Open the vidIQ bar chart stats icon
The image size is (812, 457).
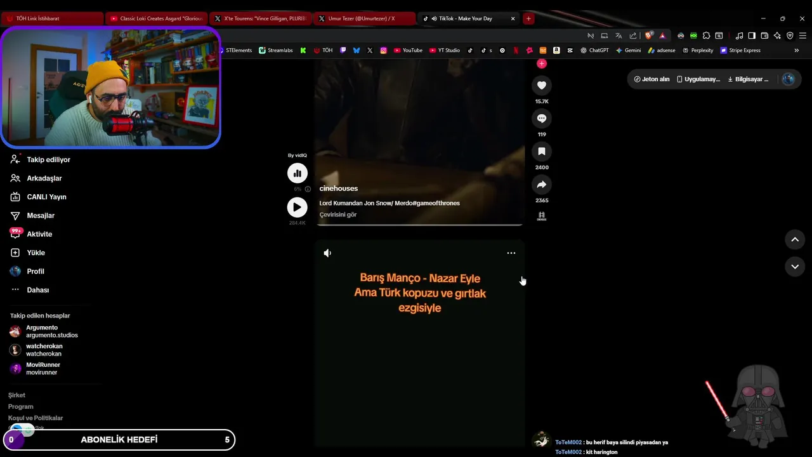298,173
